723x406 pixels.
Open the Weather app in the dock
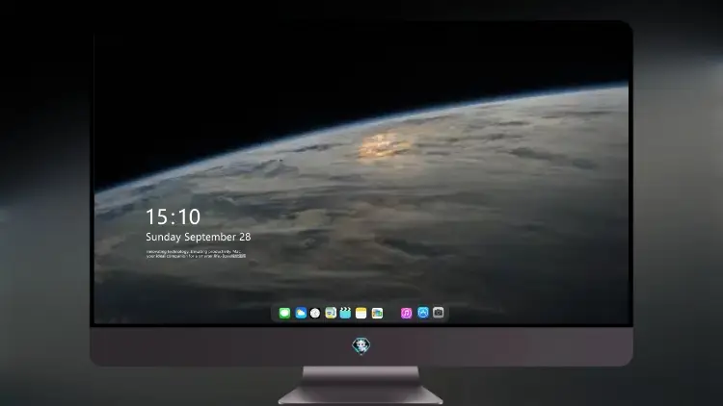click(301, 313)
